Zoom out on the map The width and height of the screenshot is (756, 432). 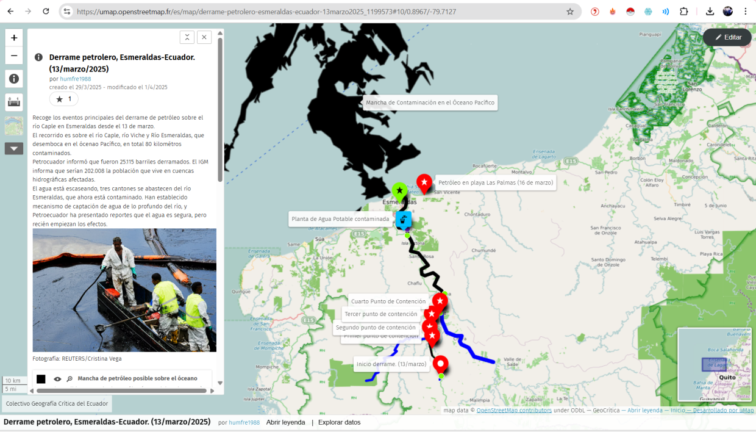[14, 56]
